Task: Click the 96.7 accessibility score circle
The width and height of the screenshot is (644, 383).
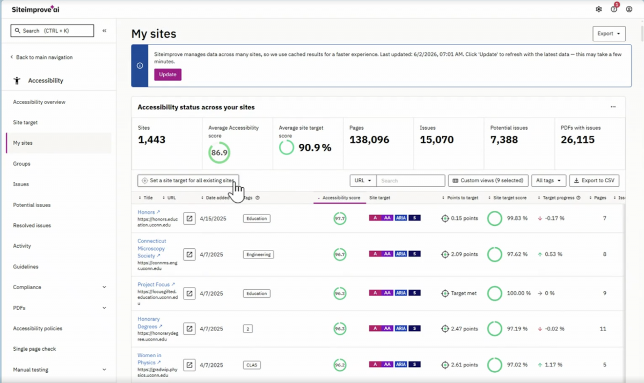Action: 340,254
